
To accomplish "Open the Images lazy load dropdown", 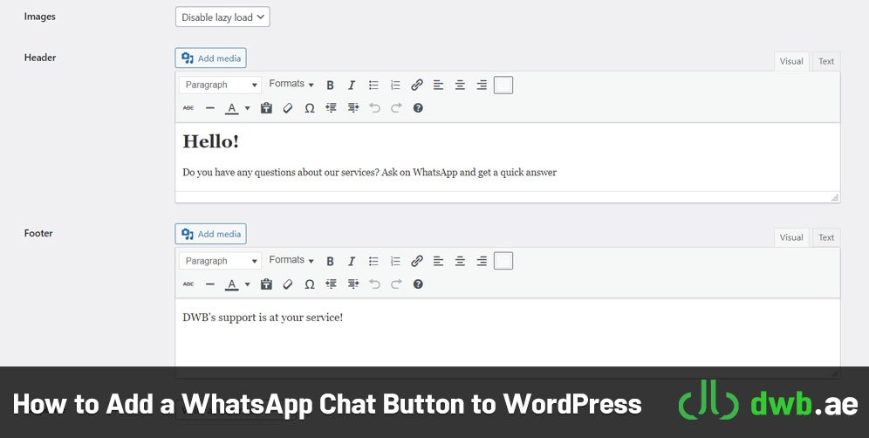I will tap(222, 17).
